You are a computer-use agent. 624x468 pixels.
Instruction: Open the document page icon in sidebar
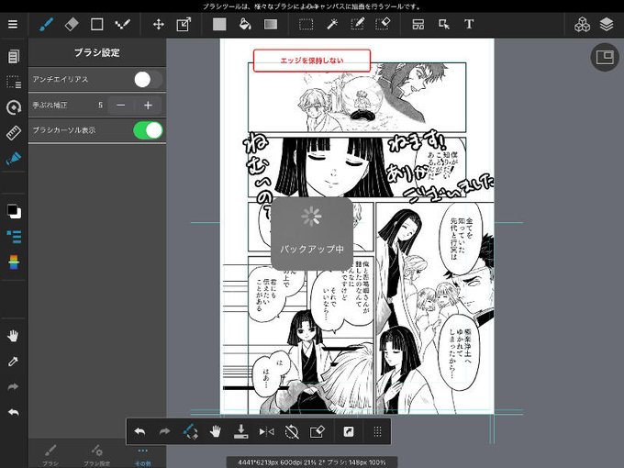click(13, 57)
